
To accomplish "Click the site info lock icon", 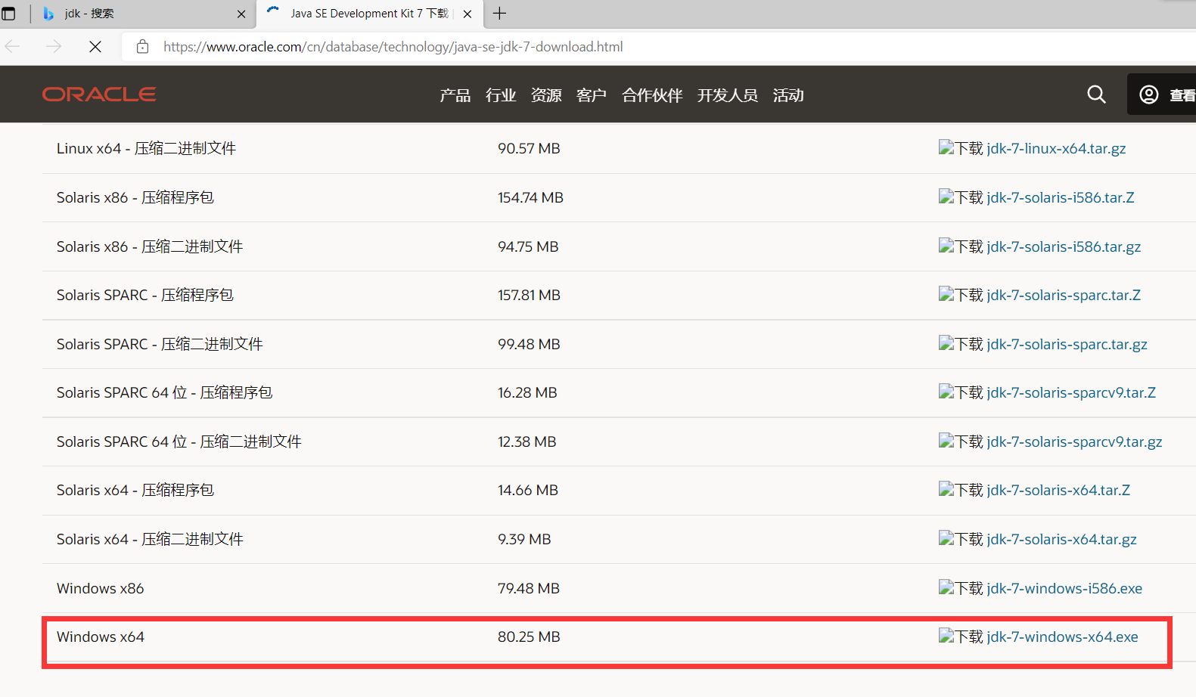I will [142, 47].
